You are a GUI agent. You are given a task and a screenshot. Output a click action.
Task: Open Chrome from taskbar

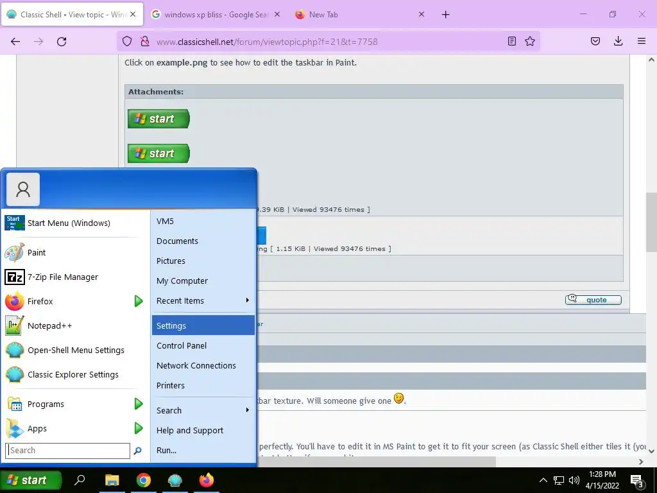pos(143,480)
